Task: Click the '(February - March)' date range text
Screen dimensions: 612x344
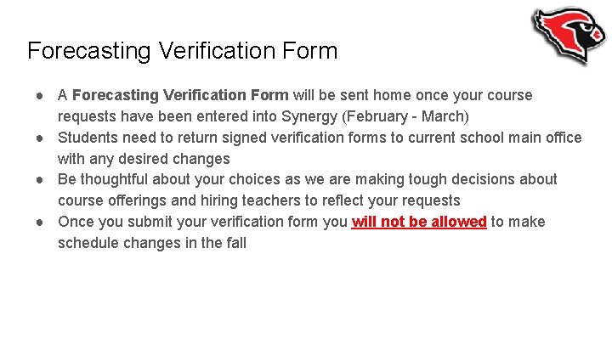Action: tap(405, 116)
